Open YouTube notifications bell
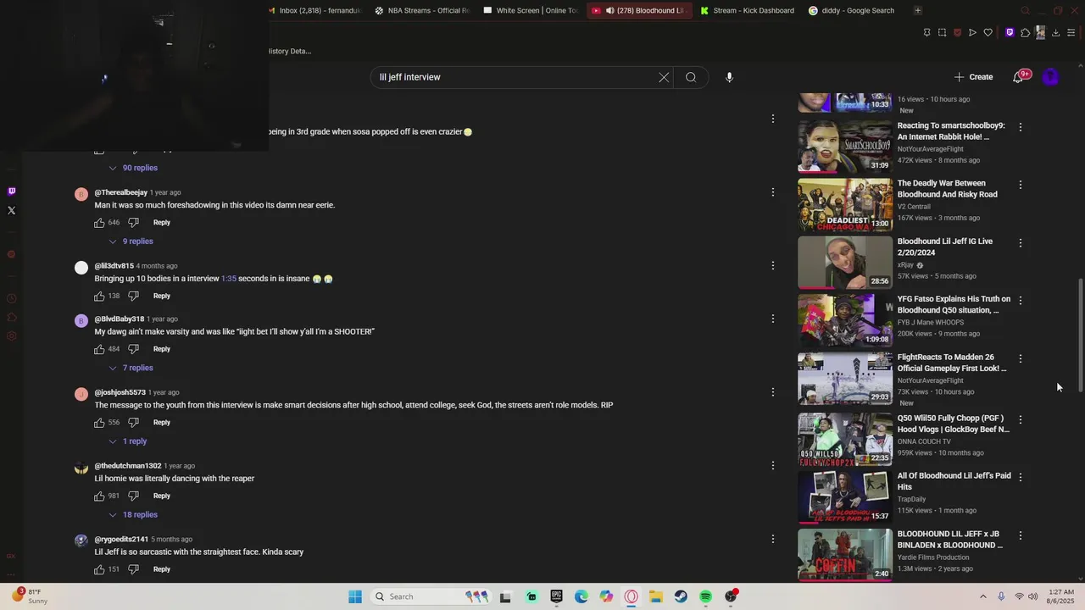 tap(1018, 77)
